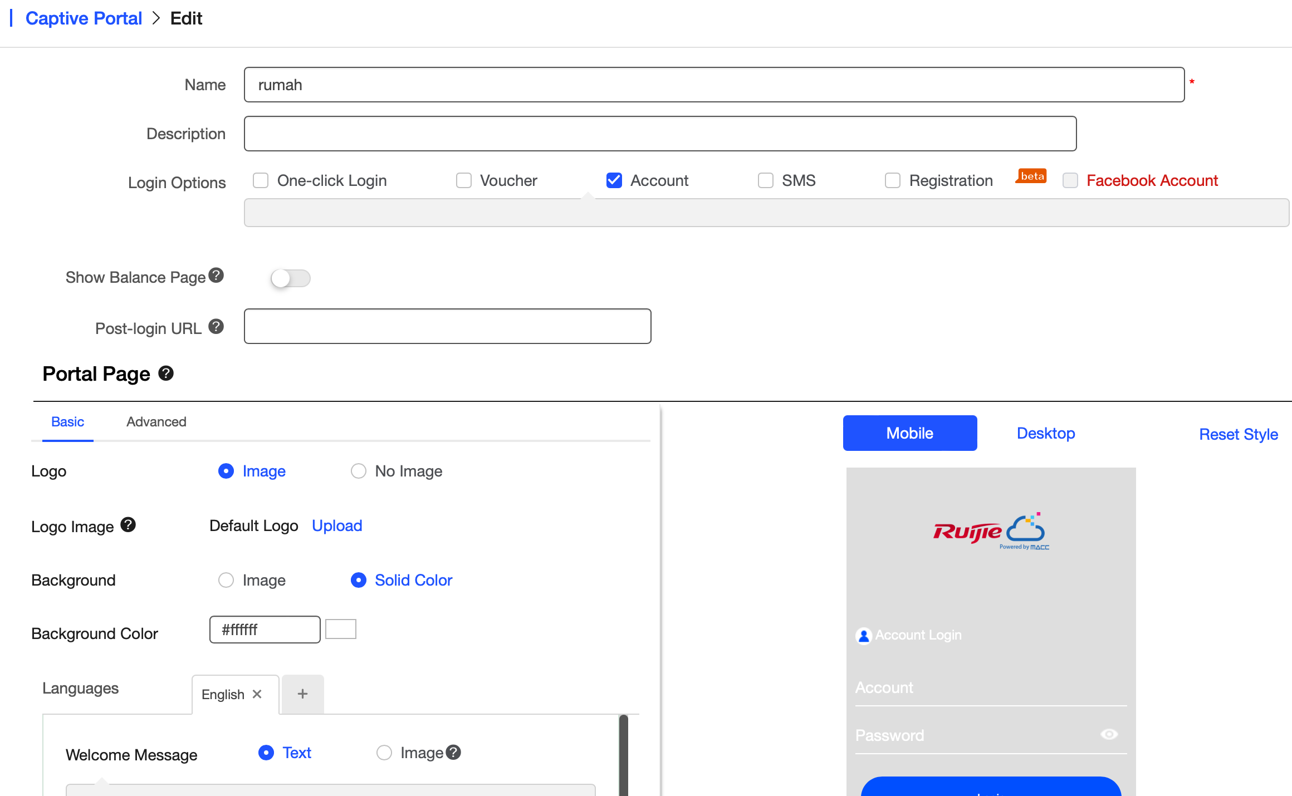Choose Image for the Background option
This screenshot has width=1292, height=796.
click(226, 580)
